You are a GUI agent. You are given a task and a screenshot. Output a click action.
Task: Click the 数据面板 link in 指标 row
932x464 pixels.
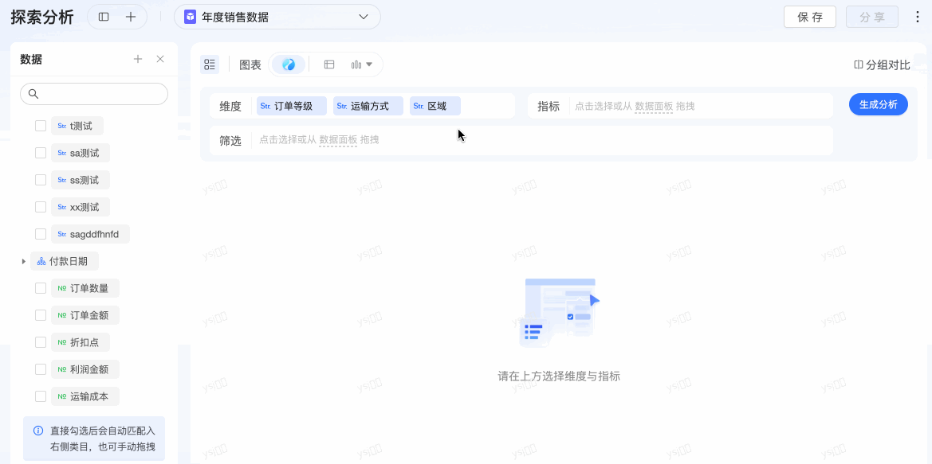click(654, 106)
